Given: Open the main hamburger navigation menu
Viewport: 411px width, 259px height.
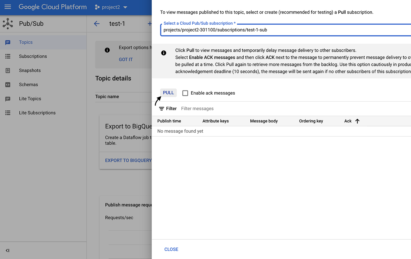Looking at the screenshot, I should click(8, 7).
